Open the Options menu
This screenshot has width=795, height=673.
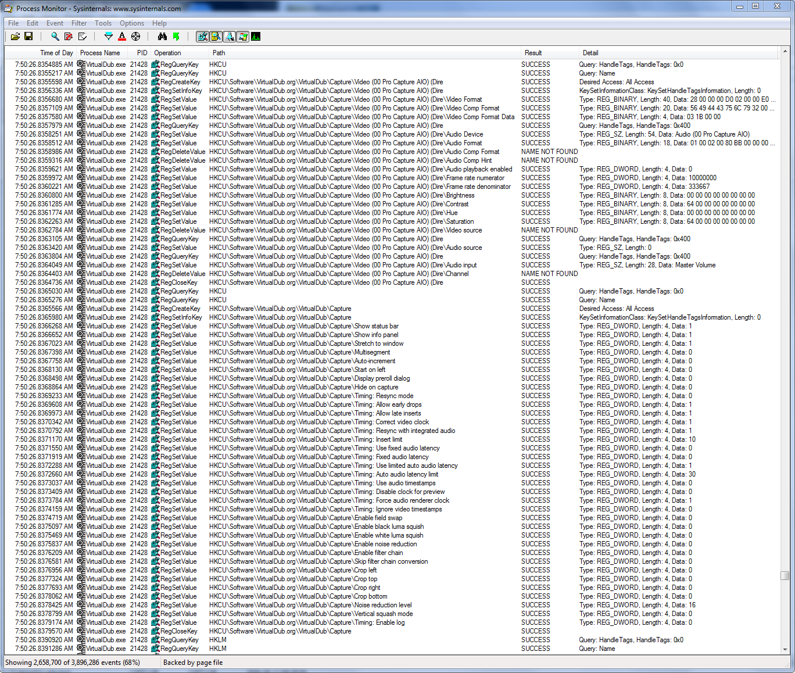point(132,23)
